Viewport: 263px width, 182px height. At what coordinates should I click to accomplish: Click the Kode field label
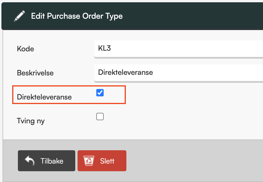(x=26, y=49)
